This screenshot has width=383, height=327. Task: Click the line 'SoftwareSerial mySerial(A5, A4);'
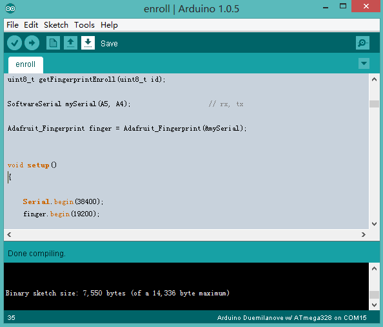(x=69, y=104)
